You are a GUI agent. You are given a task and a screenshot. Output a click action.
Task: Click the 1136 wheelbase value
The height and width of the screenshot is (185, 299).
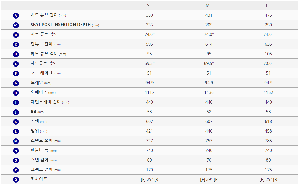coord(209,92)
